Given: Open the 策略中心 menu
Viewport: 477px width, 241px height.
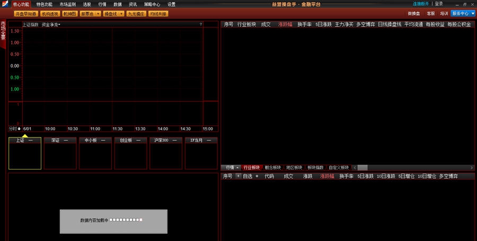Looking at the screenshot, I should (152, 5).
